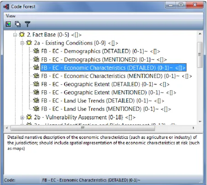Click the 2a - Existing Conditions code icon
This screenshot has height=185, width=207.
(29, 43)
